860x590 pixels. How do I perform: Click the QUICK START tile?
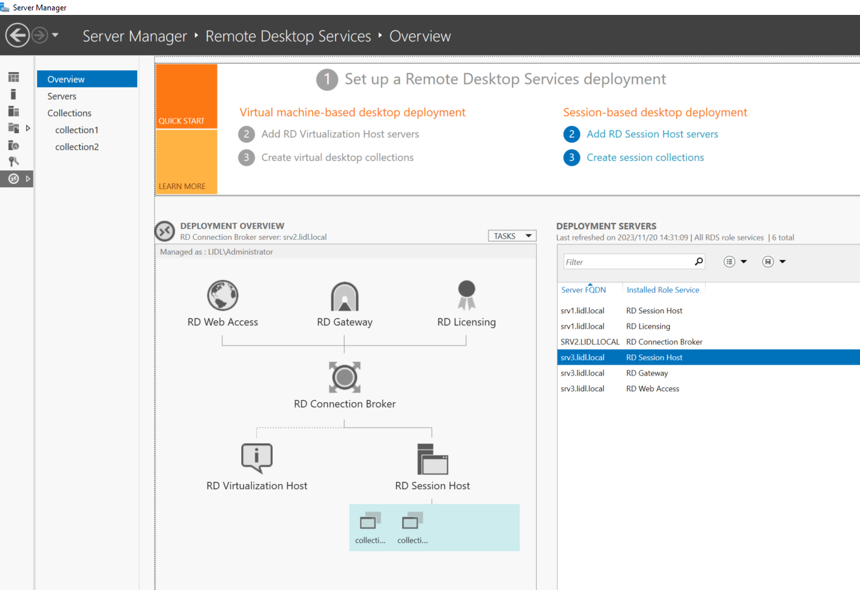pos(187,96)
